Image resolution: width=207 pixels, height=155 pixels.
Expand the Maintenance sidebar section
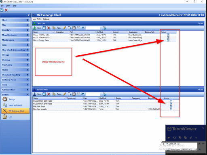pyautogui.click(x=15, y=40)
